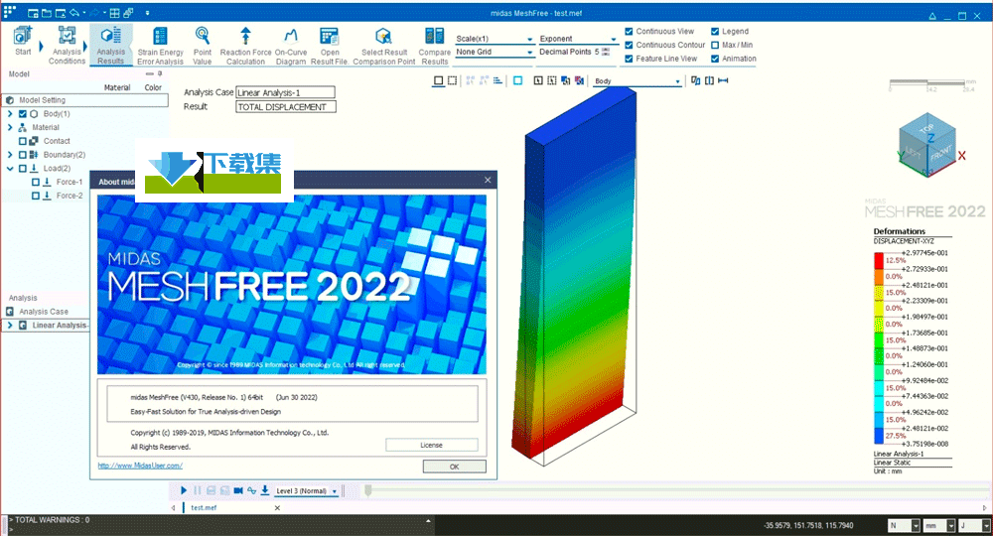Click the Analysis Case input field
The height and width of the screenshot is (536, 993).
click(x=285, y=92)
